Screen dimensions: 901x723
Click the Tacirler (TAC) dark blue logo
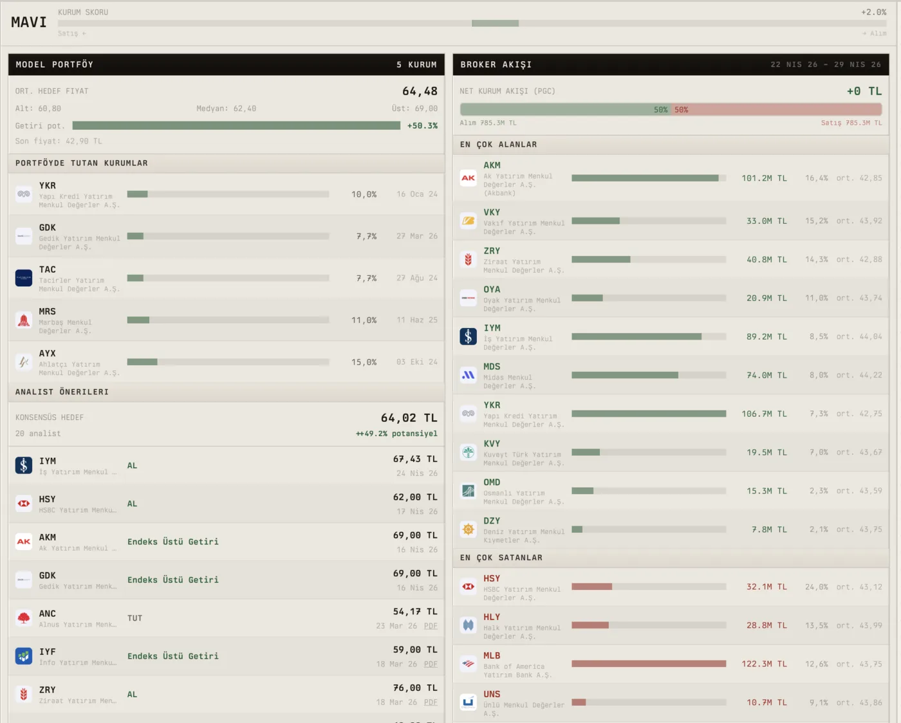[x=24, y=278]
